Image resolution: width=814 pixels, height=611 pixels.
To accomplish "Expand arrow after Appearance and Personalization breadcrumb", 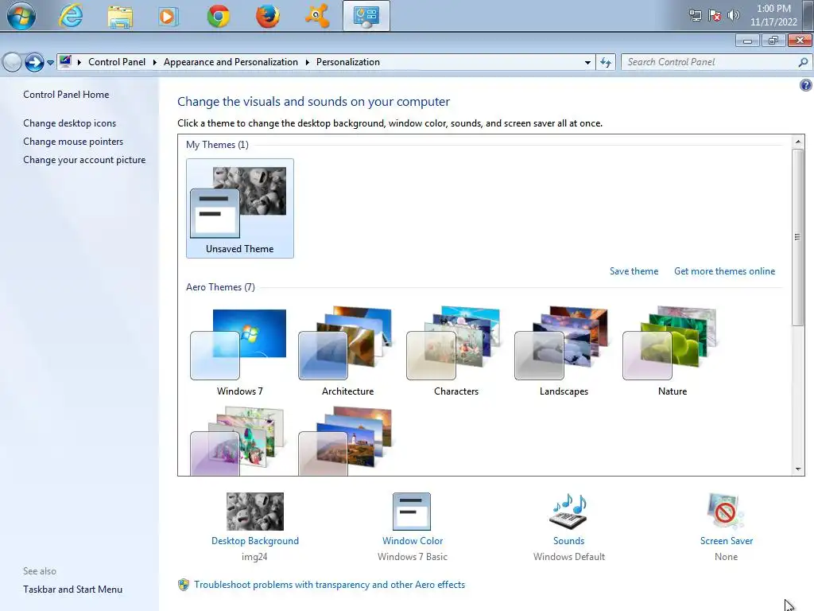I will pyautogui.click(x=308, y=62).
